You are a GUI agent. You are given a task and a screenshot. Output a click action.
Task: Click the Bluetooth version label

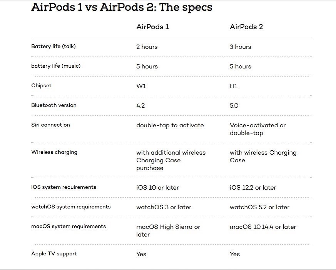[54, 105]
